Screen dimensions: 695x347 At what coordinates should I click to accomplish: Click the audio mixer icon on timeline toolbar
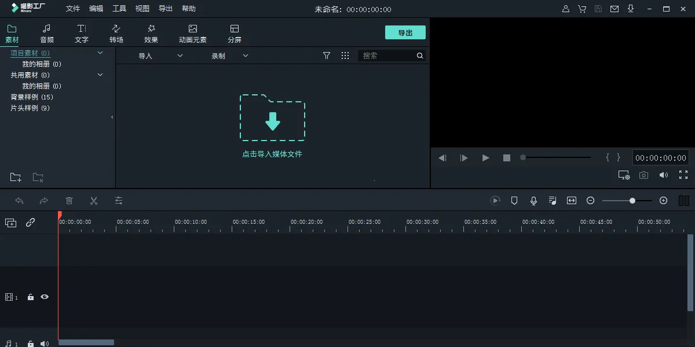(552, 200)
